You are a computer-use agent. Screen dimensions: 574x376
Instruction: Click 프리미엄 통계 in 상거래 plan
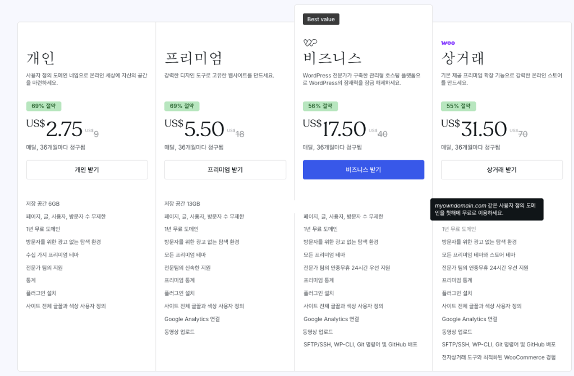tap(457, 280)
